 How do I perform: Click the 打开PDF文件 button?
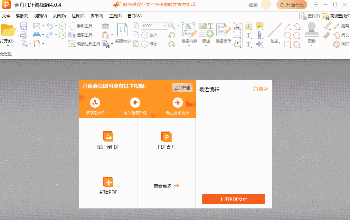(x=233, y=199)
